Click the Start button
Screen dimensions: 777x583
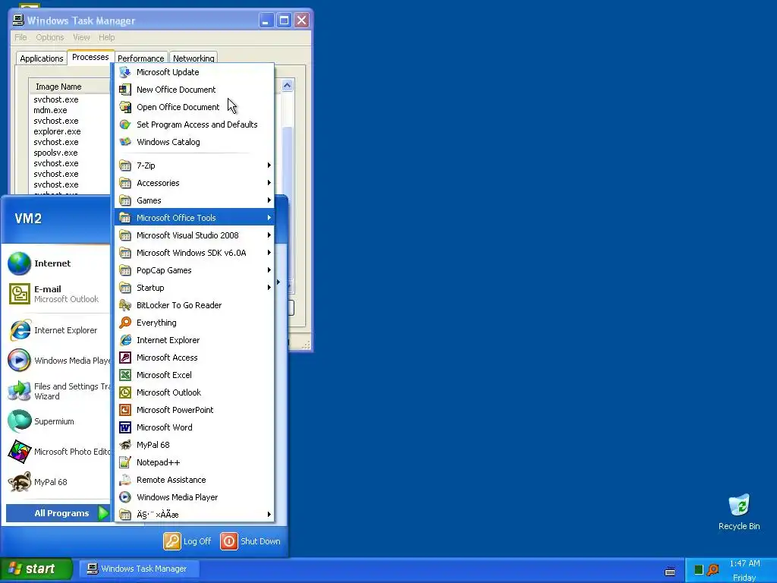(x=36, y=569)
